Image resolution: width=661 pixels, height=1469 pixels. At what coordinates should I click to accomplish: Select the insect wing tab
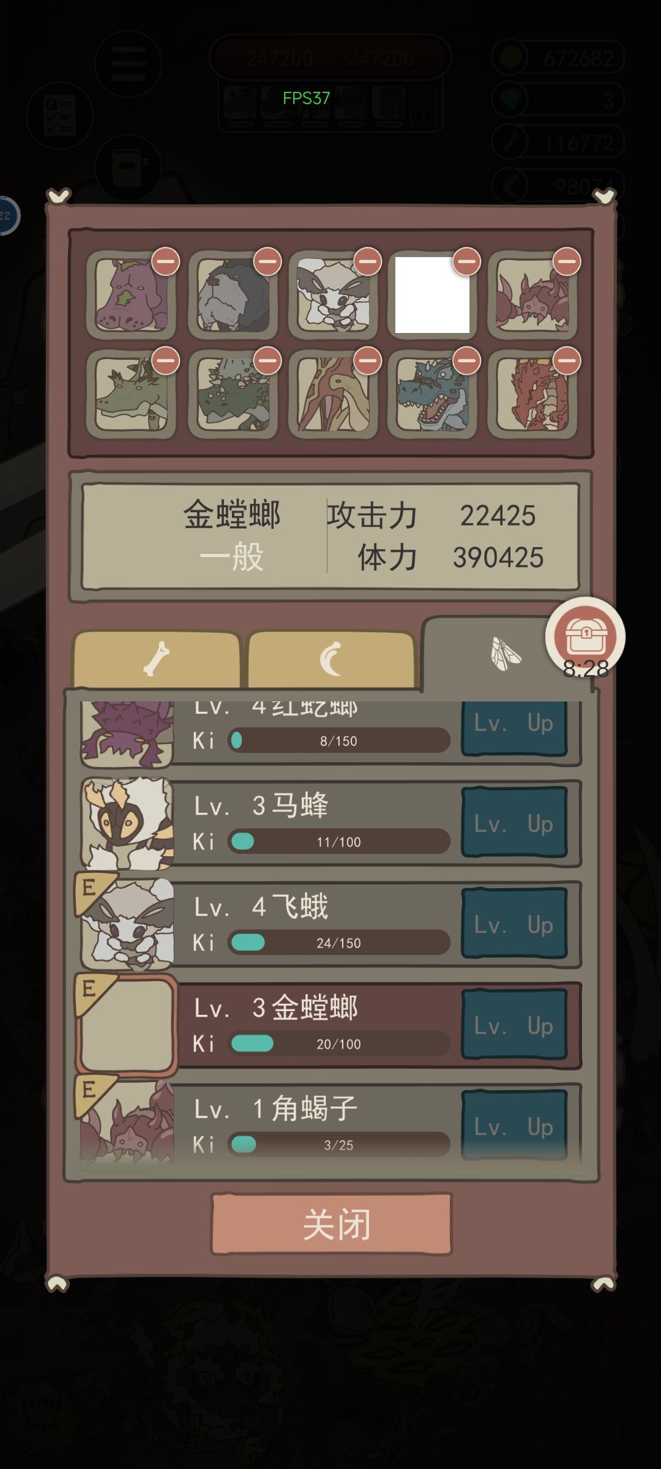[506, 654]
